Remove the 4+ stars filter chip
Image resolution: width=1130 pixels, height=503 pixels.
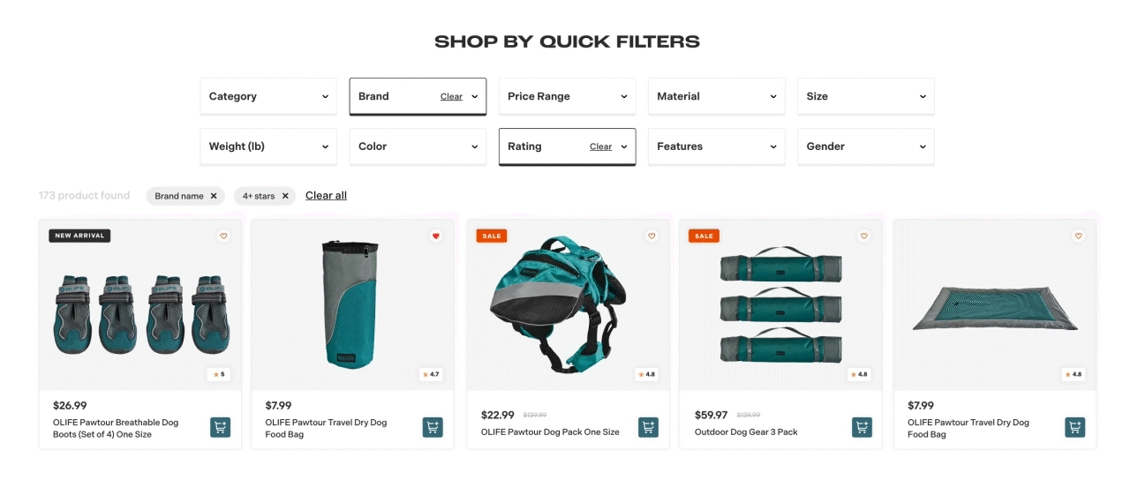[x=285, y=196]
